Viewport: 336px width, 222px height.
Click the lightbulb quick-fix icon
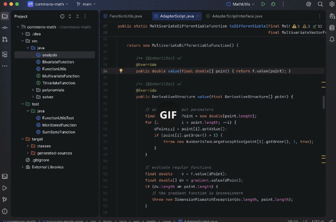point(121,71)
